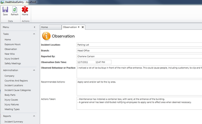Viewport: 202px width, 124px height.
Task: Open Exposure Hours in the sidebar
Action: pyautogui.click(x=13, y=44)
